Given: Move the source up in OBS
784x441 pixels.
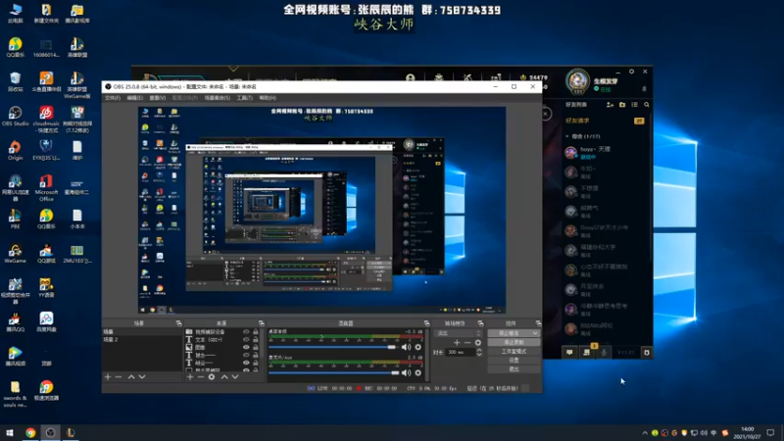Looking at the screenshot, I should click(224, 376).
